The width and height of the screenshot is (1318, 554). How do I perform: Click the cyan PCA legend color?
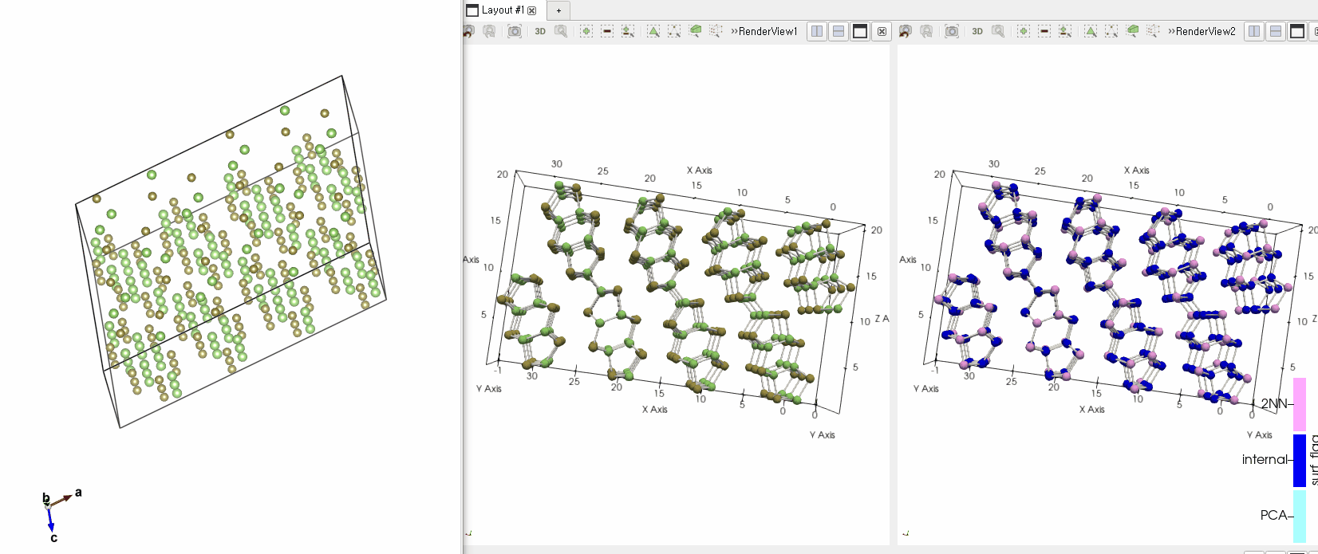(1300, 516)
